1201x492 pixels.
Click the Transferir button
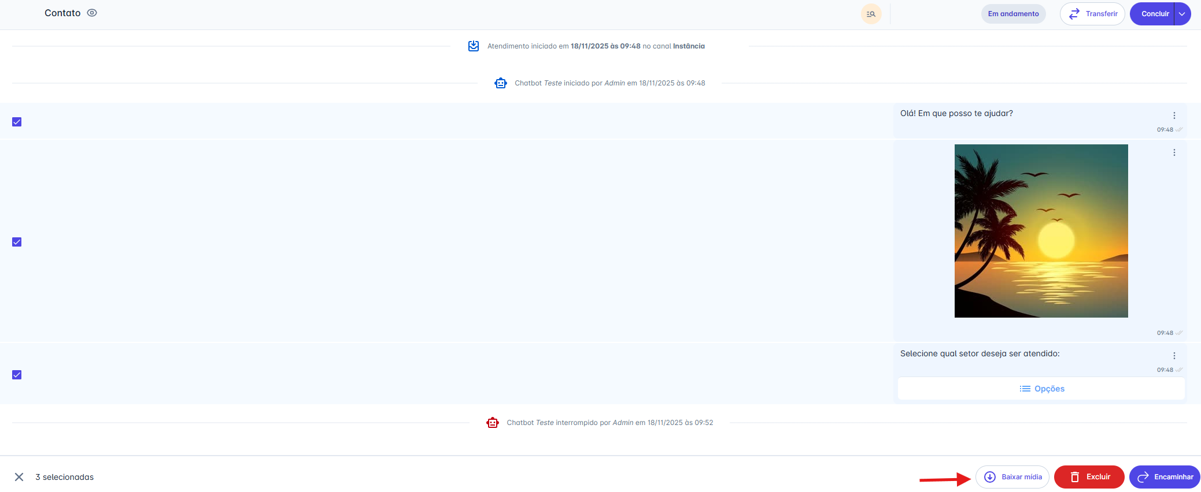tap(1092, 14)
